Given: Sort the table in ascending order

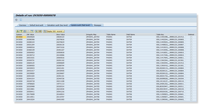Looking at the screenshot, I should tap(18, 31).
